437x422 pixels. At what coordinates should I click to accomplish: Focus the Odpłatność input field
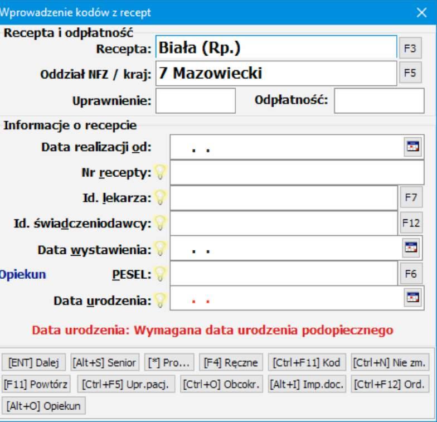click(x=379, y=100)
